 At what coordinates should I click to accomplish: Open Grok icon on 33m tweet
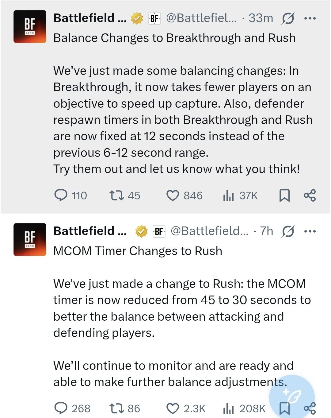coord(288,18)
